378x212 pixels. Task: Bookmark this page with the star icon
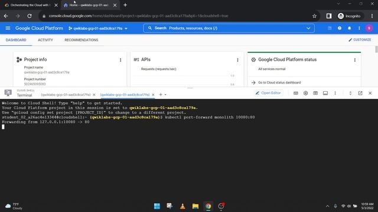pos(314,16)
